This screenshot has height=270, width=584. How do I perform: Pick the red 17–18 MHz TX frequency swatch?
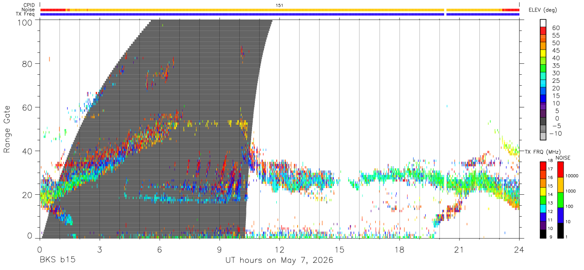543,166
